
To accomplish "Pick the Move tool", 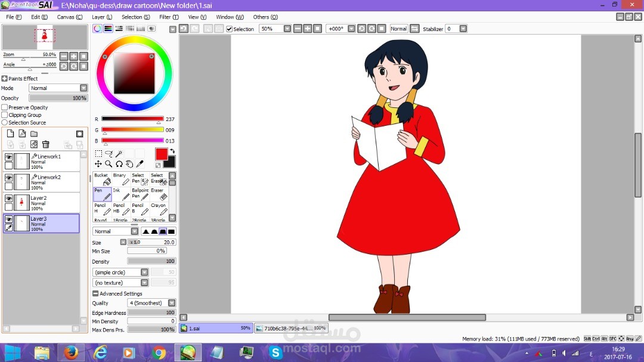I will pyautogui.click(x=98, y=164).
